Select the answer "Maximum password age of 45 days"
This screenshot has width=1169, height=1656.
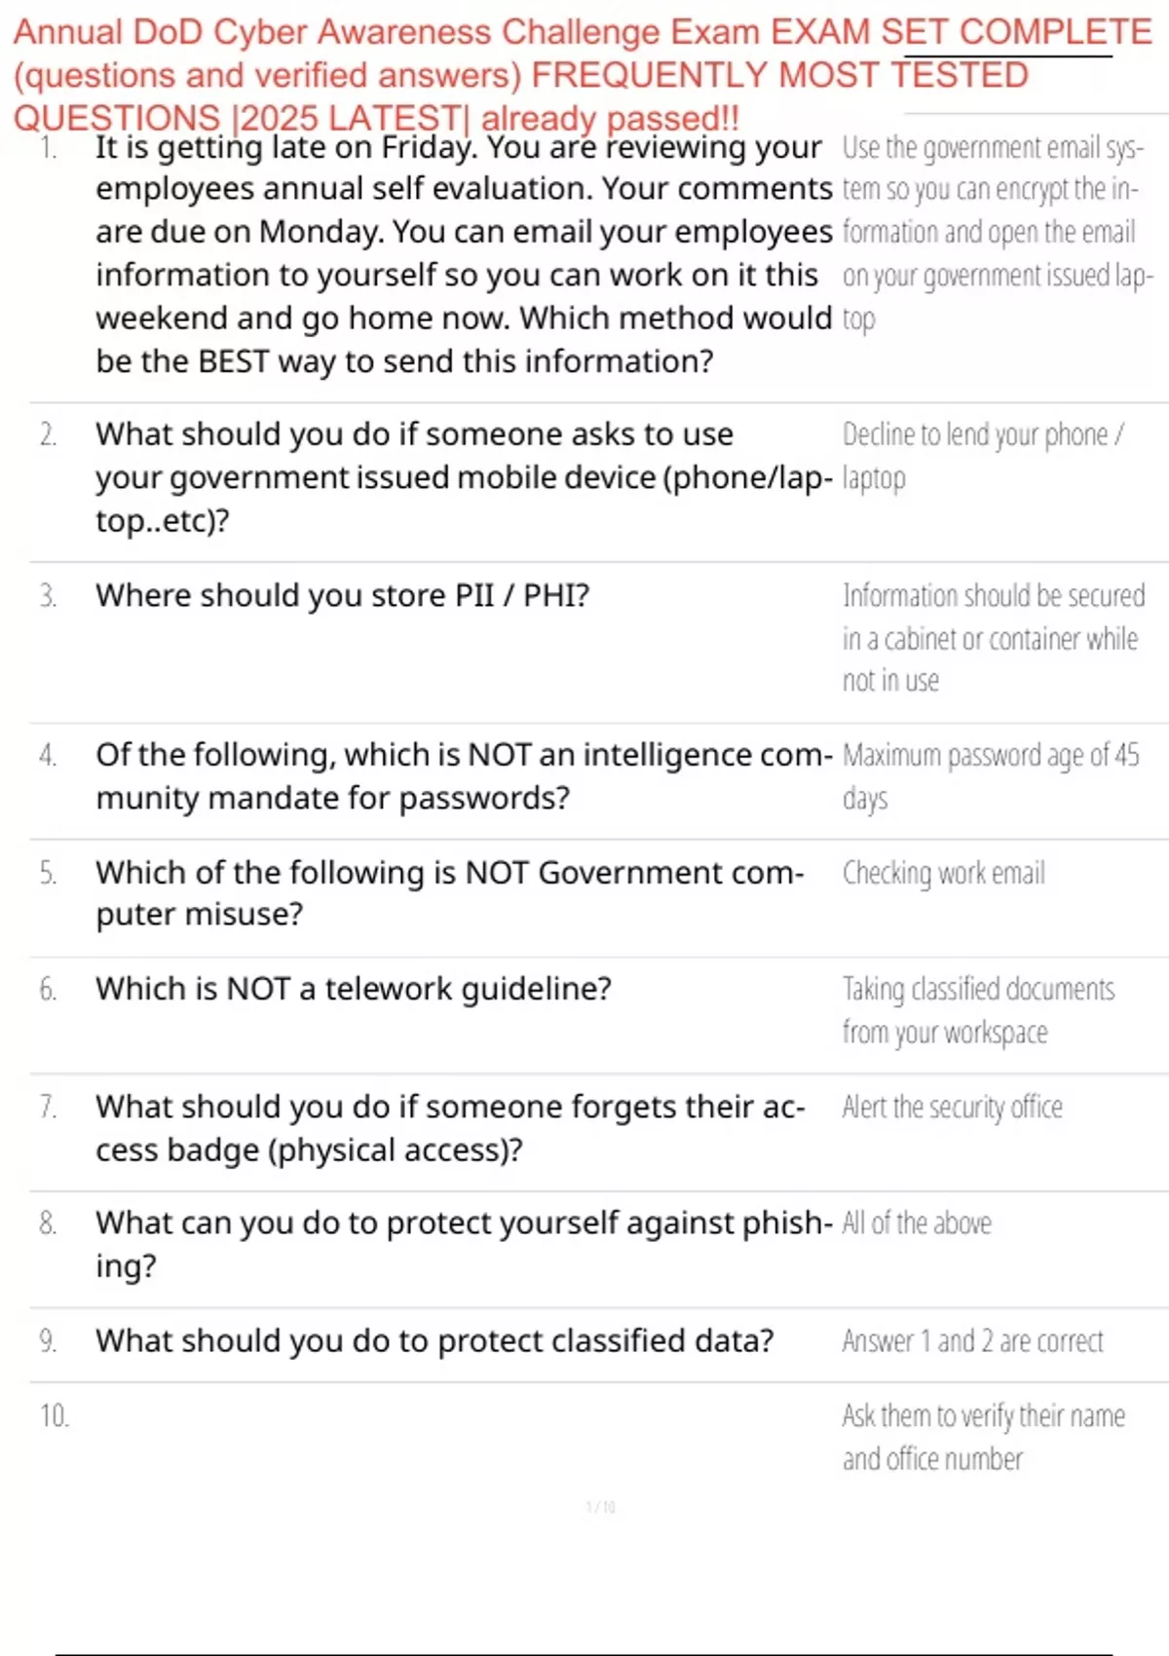(990, 775)
